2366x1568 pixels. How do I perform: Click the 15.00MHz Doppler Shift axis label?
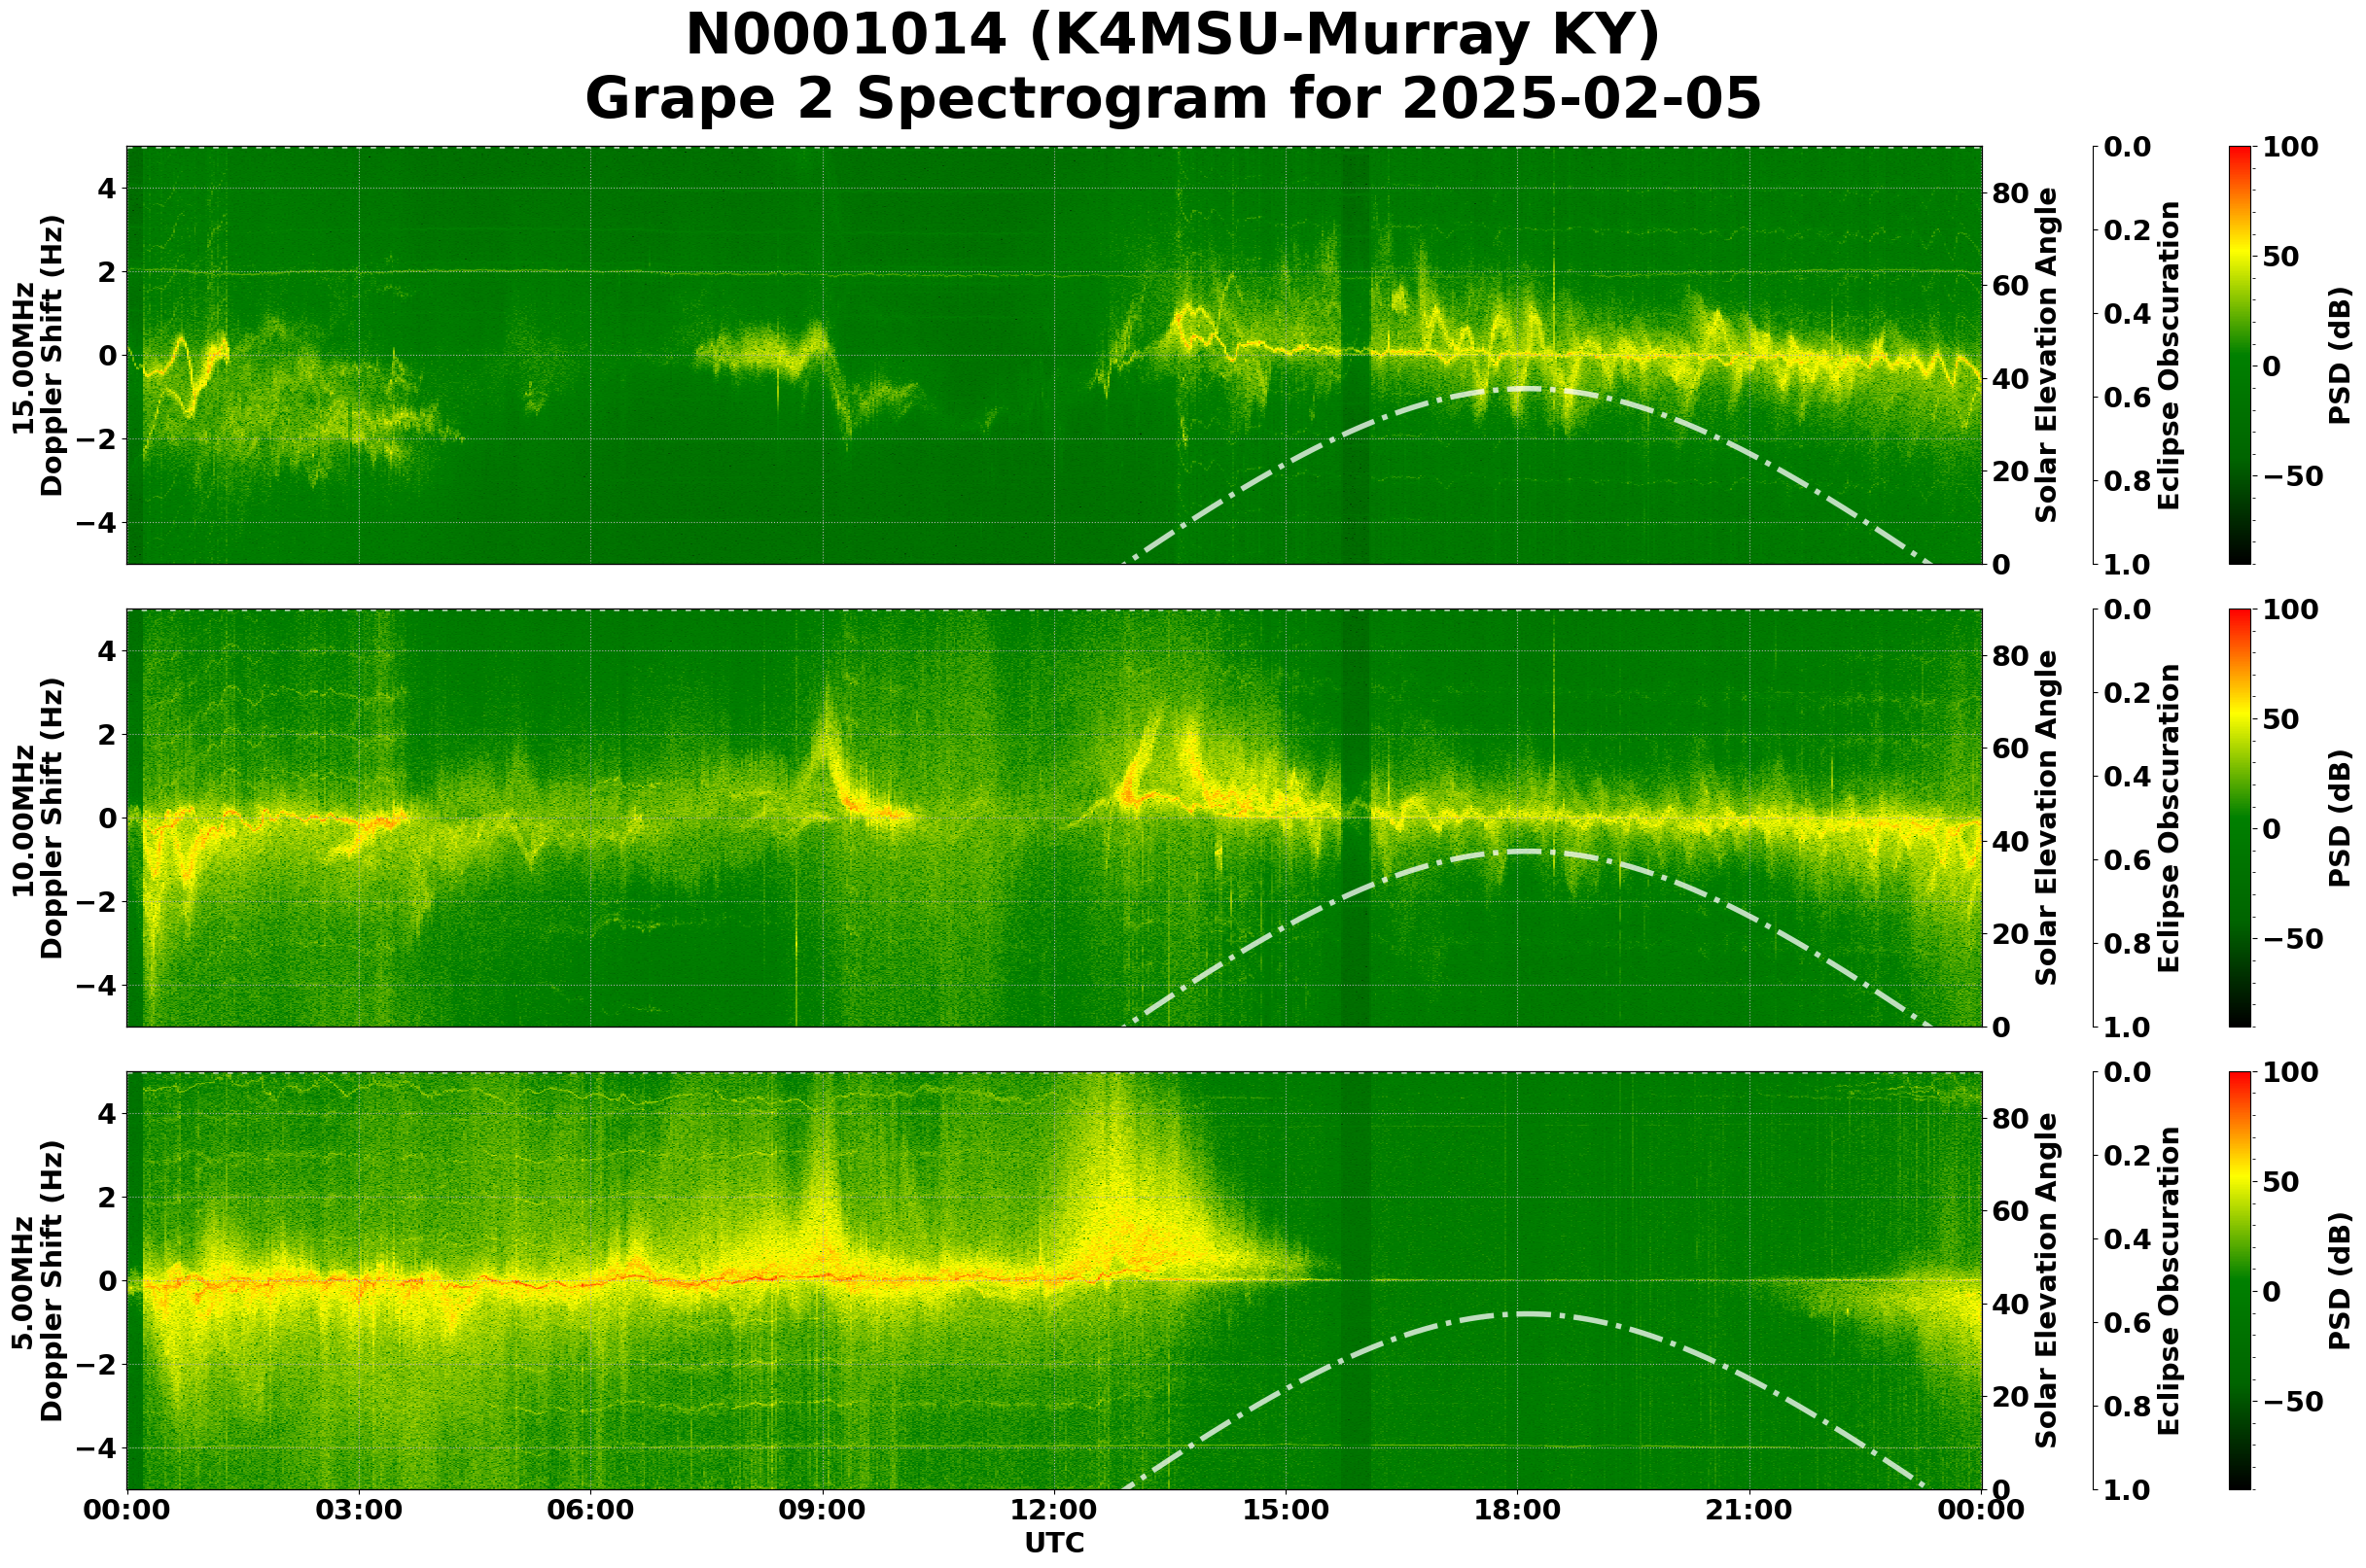[x=38, y=356]
